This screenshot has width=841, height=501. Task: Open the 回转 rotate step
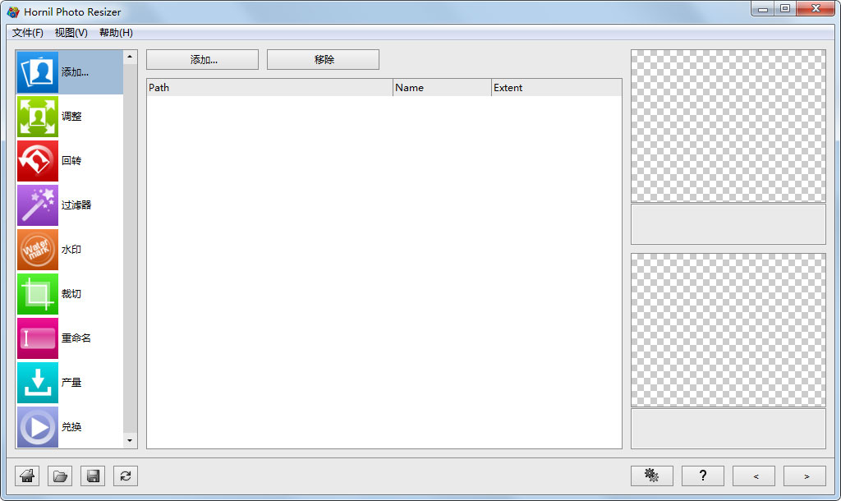(x=70, y=161)
